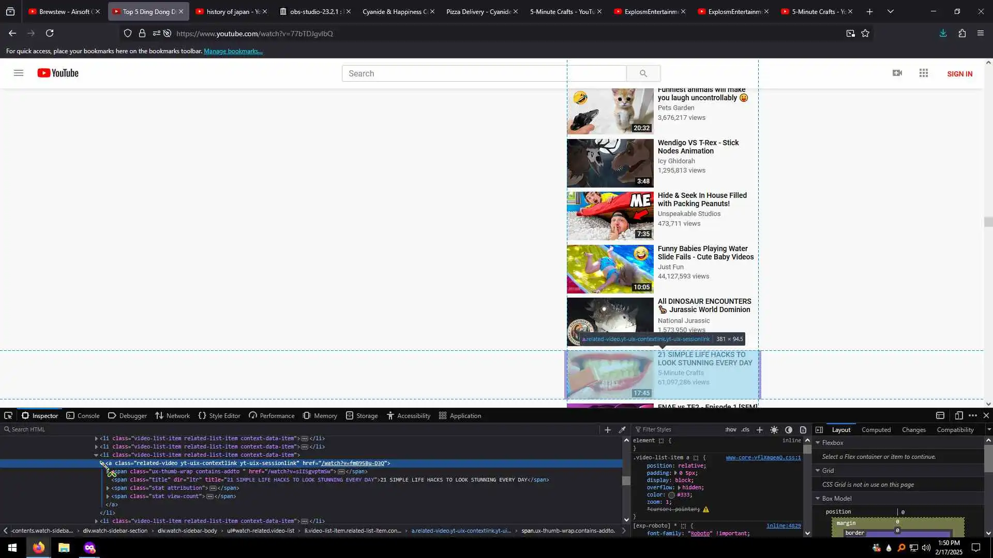Add new CSS rule plus icon
This screenshot has height=558, width=993.
click(x=759, y=430)
